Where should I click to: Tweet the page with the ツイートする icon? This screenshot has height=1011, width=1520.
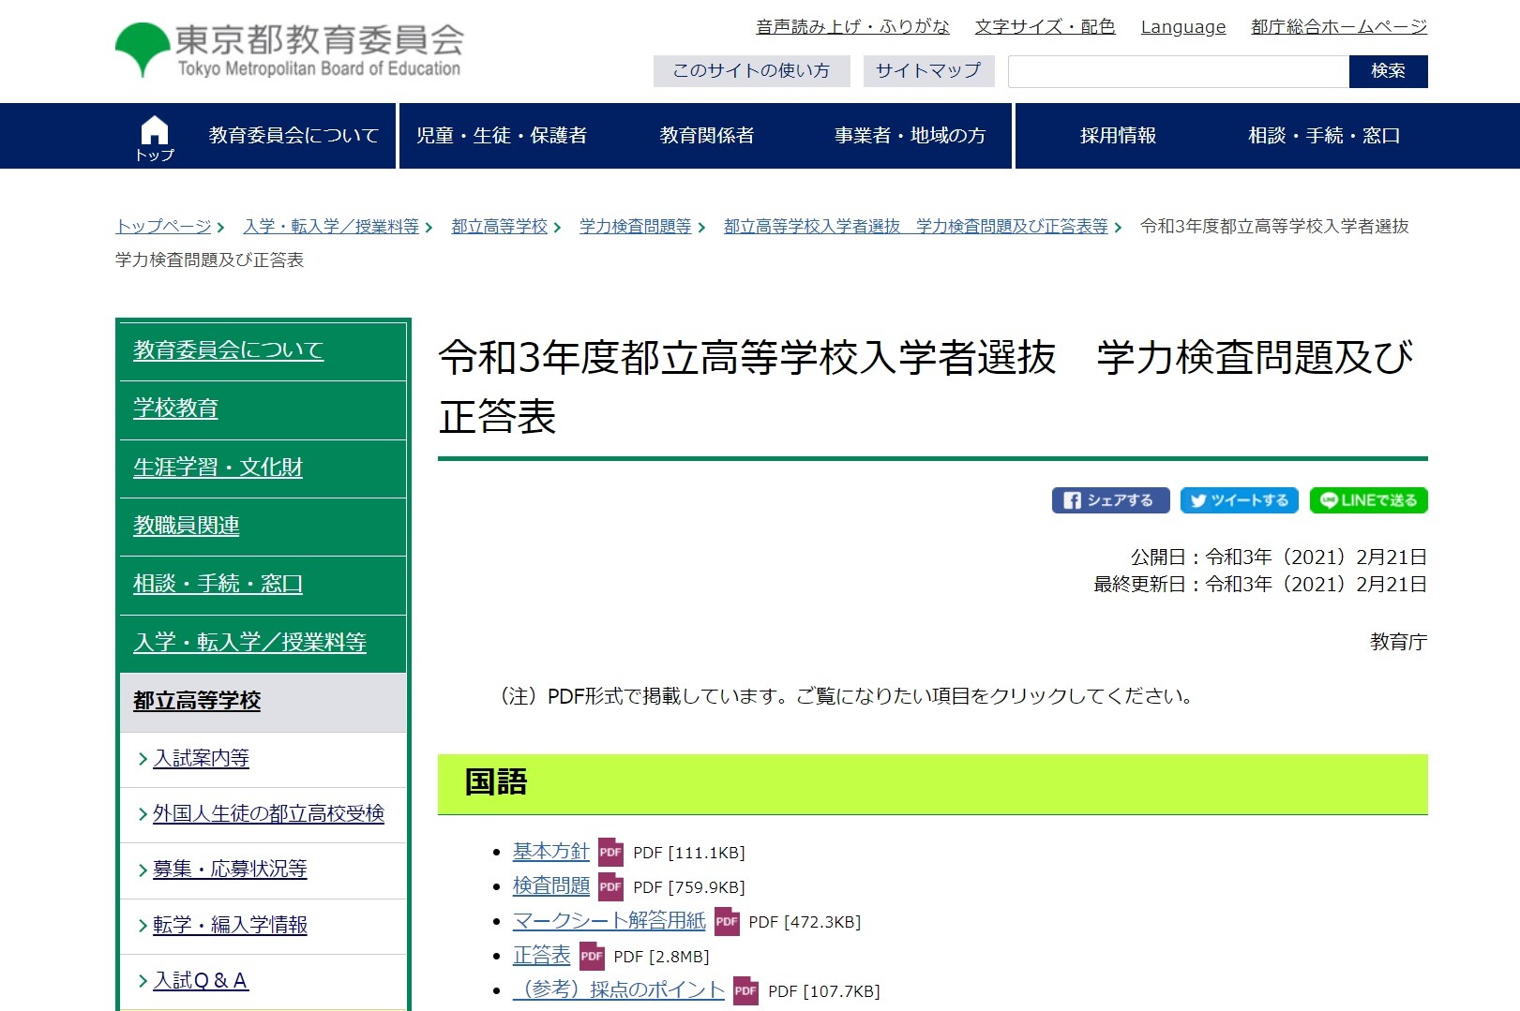tap(1239, 500)
